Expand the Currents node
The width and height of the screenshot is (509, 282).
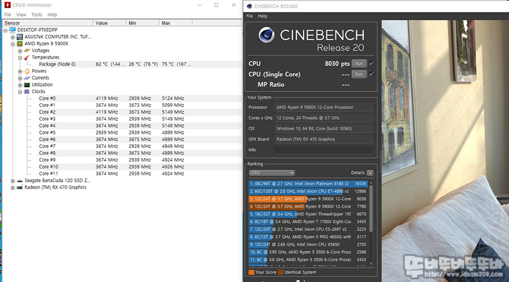pos(20,78)
